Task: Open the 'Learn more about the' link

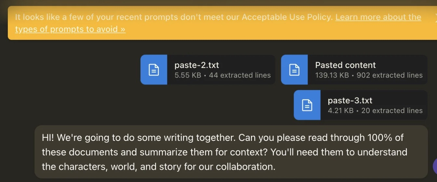Action: pos(378,17)
